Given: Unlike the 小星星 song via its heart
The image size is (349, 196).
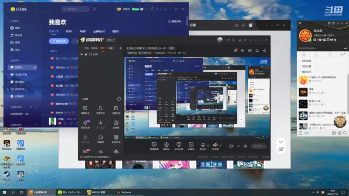Looking at the screenshot, I should [x=52, y=77].
